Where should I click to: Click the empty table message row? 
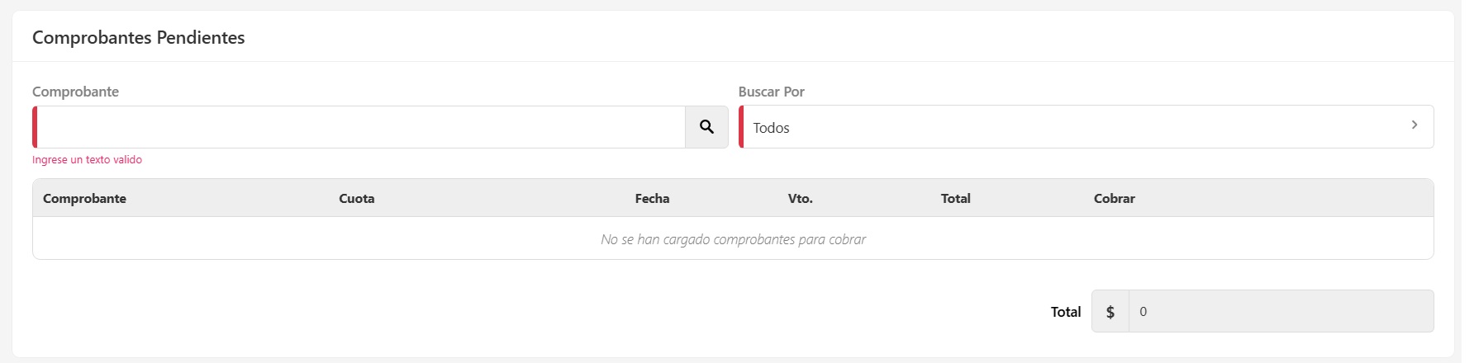[733, 239]
